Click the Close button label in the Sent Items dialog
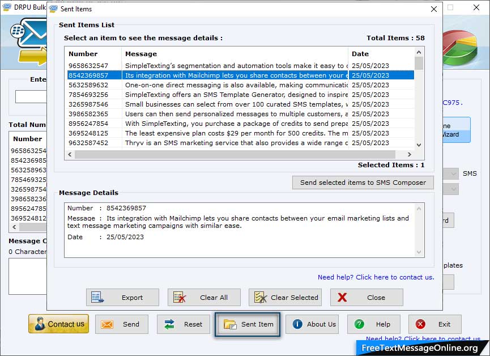The width and height of the screenshot is (490, 356). [376, 298]
